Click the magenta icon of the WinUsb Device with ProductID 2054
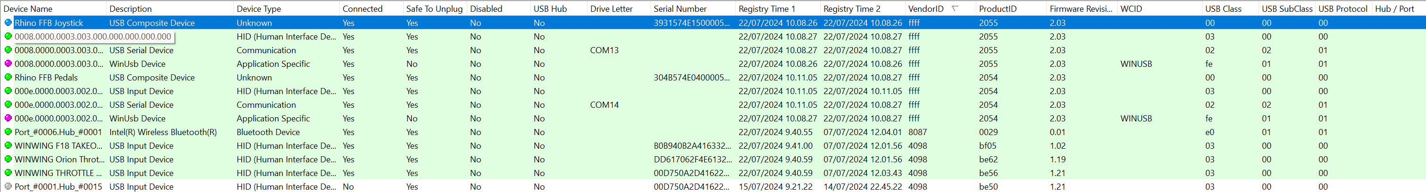This screenshot has height=192, width=1426. (8, 119)
